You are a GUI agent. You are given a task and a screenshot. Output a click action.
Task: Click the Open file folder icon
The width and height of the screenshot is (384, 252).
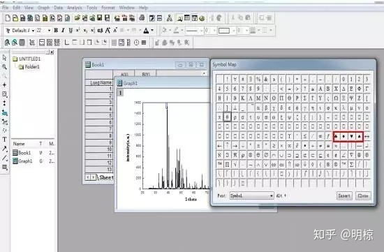[x=77, y=18]
